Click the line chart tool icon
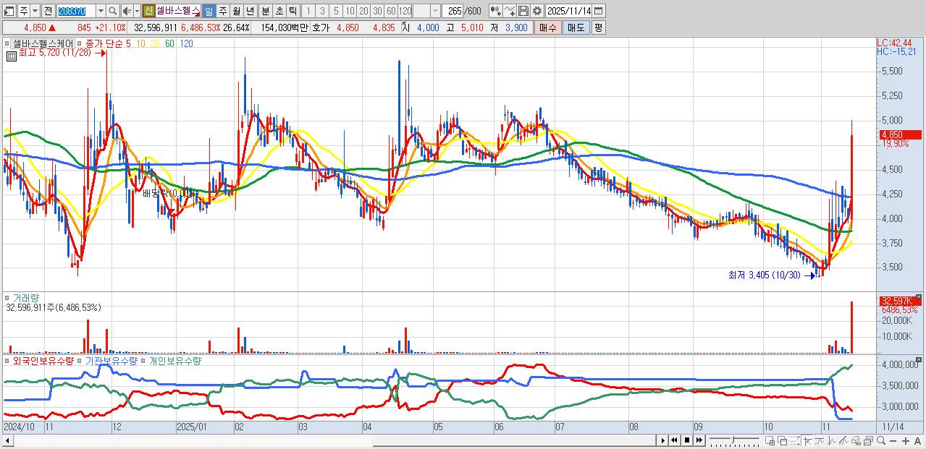 click(510, 11)
